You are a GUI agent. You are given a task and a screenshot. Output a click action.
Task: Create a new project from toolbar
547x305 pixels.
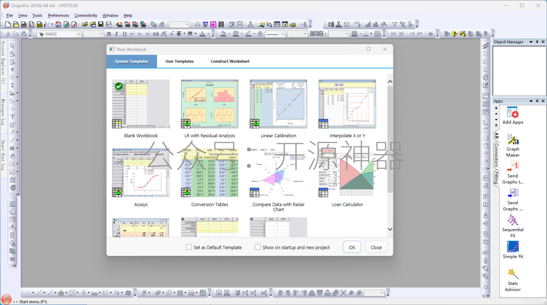click(x=8, y=24)
